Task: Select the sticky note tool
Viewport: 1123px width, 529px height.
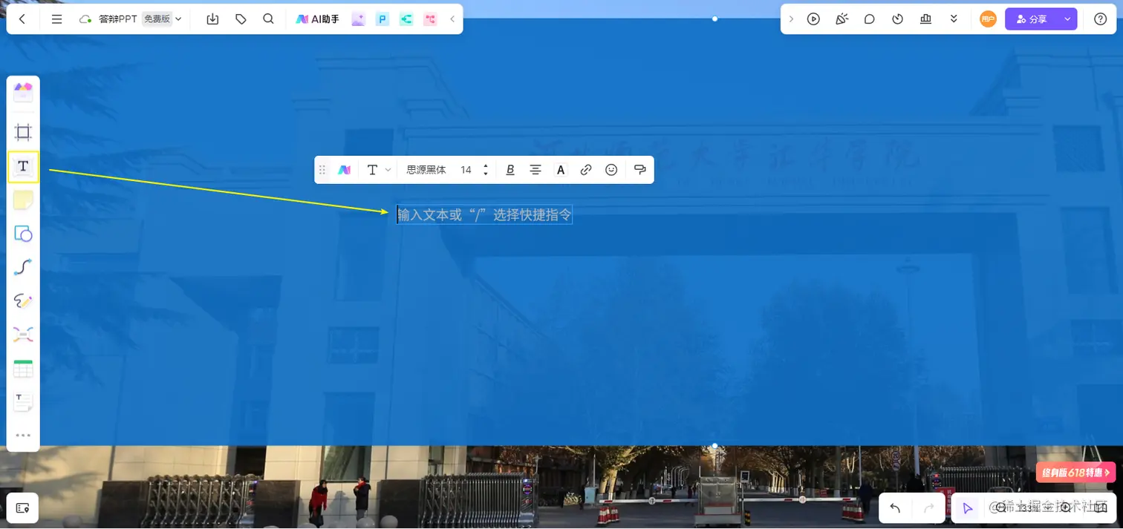Action: 23,200
